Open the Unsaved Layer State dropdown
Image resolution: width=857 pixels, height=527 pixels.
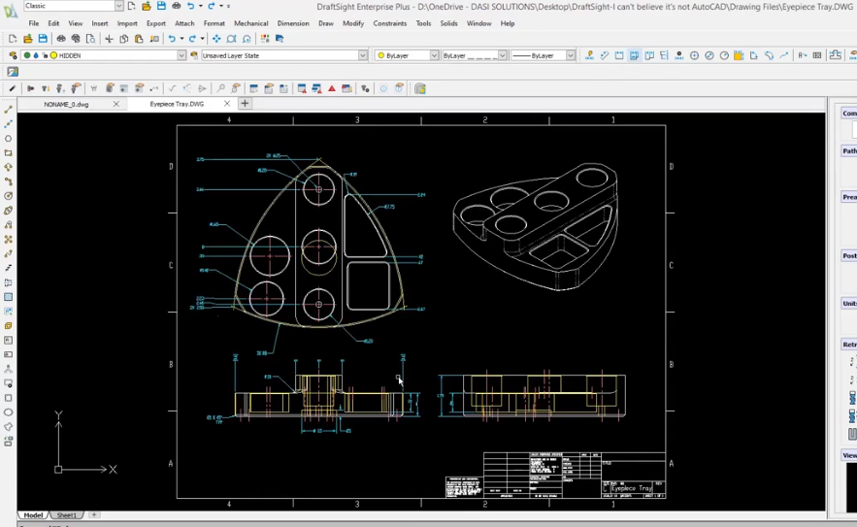coord(284,55)
